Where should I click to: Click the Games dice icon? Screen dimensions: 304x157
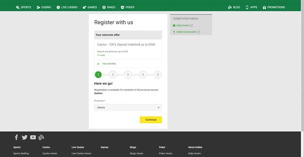click(84, 8)
